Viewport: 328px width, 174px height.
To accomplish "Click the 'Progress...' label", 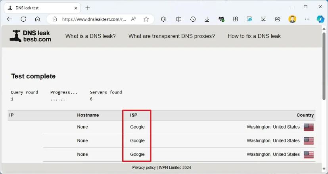I will (x=64, y=92).
